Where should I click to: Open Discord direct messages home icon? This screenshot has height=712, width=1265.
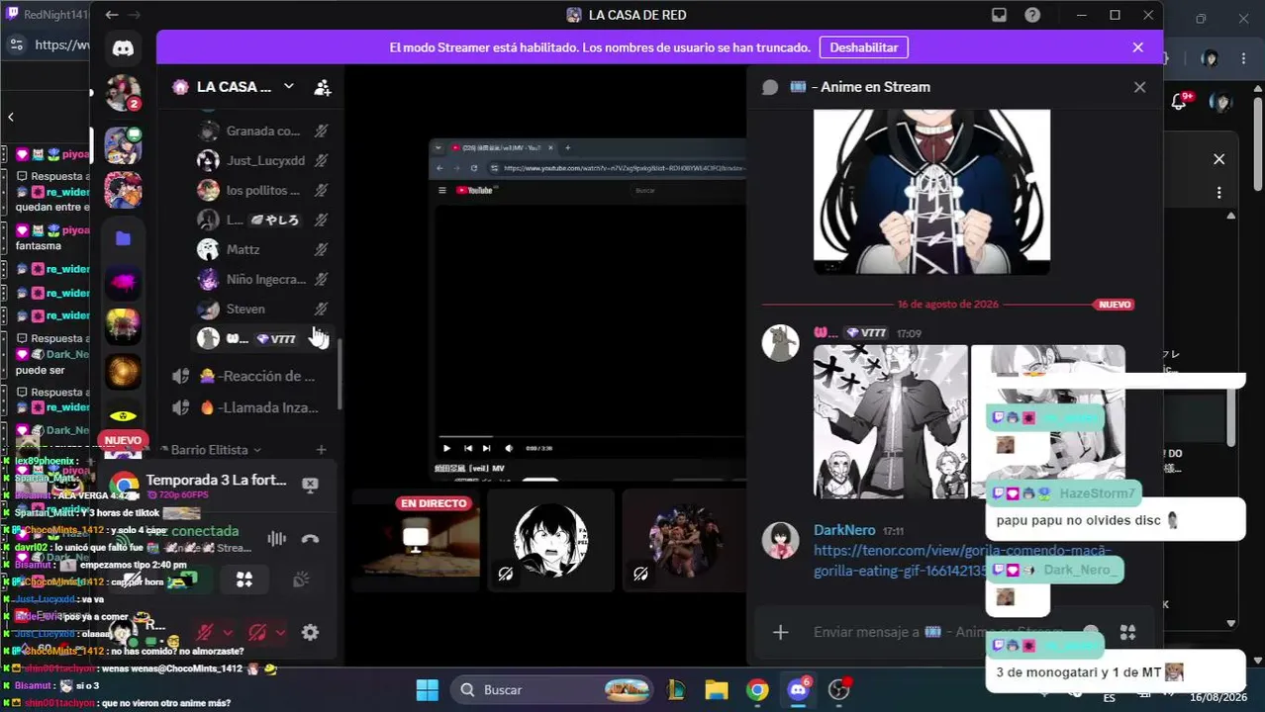point(123,47)
